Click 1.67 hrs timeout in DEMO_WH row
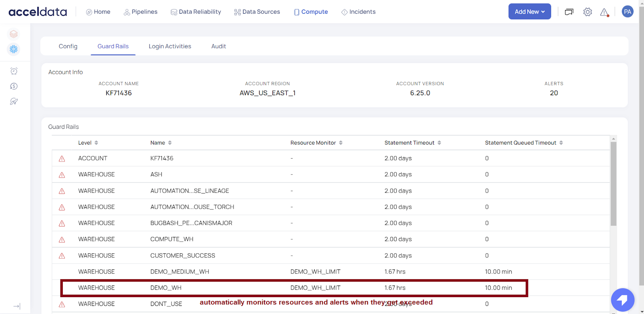This screenshot has height=314, width=644. pyautogui.click(x=395, y=287)
